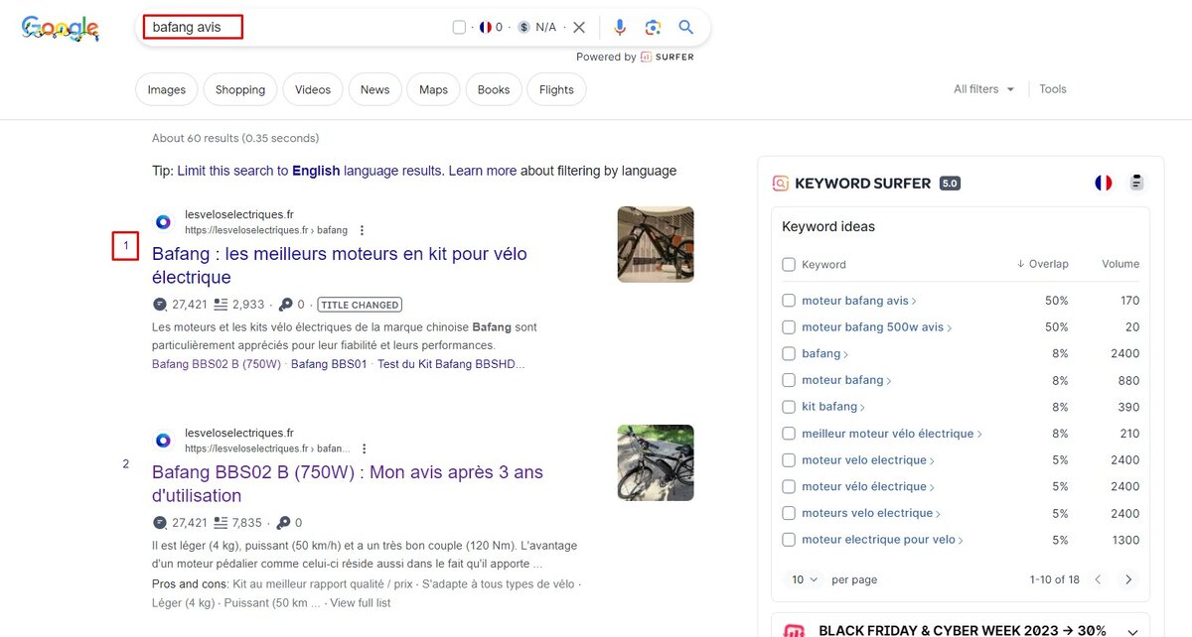Sort keyword ideas by Volume column
The height and width of the screenshot is (637, 1192).
point(1120,264)
